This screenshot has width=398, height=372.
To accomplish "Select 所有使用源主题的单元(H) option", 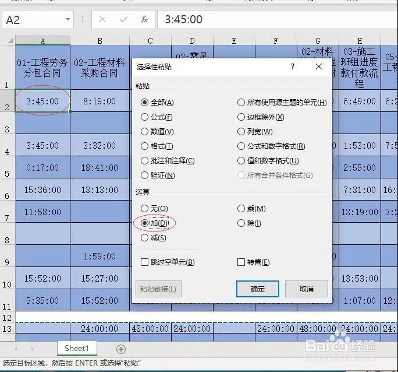I will [282, 103].
